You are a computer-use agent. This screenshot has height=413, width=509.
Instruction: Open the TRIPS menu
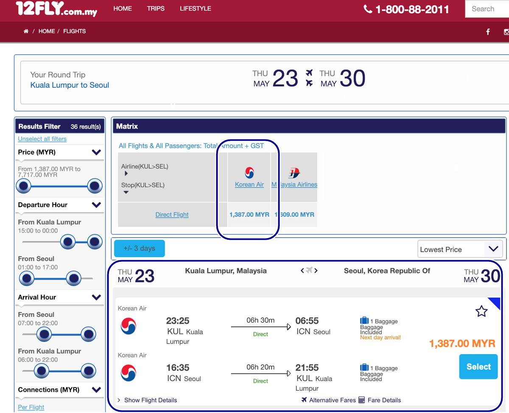coord(156,8)
